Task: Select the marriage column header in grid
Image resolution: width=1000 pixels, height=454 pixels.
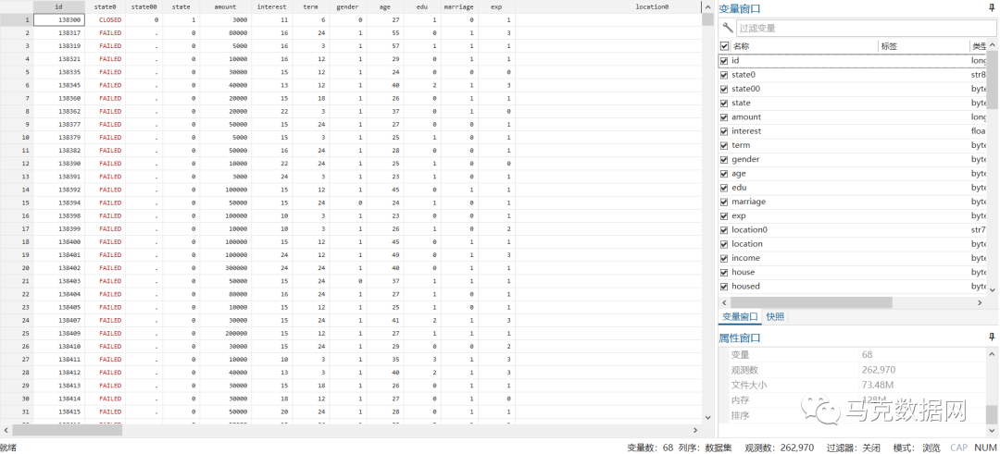Action: click(459, 6)
